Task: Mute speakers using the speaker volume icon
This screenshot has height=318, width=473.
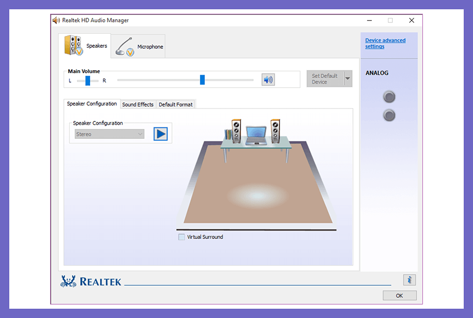Action: [x=268, y=79]
